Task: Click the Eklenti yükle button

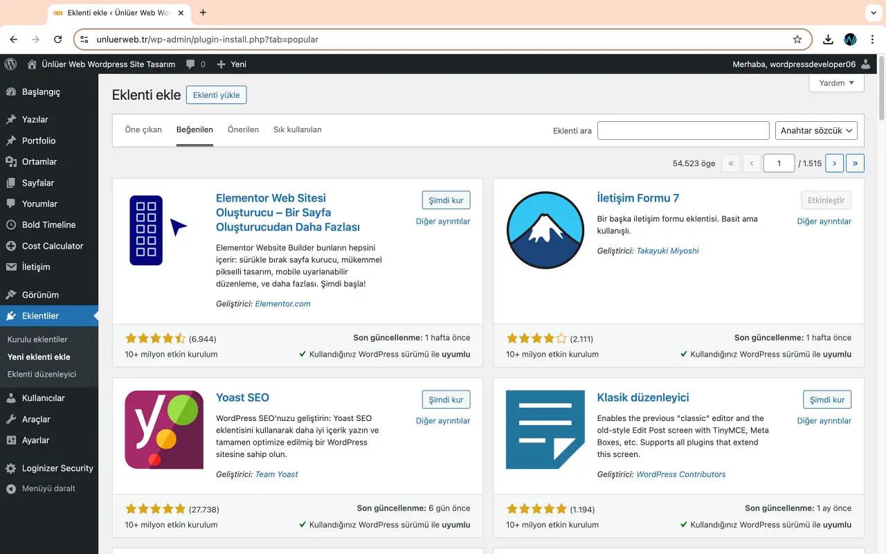Action: pos(216,95)
